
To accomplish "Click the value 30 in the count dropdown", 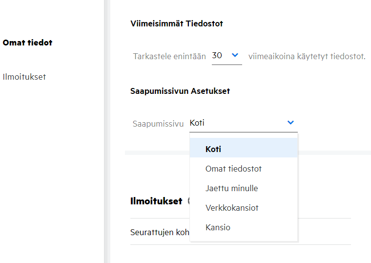I will point(217,56).
